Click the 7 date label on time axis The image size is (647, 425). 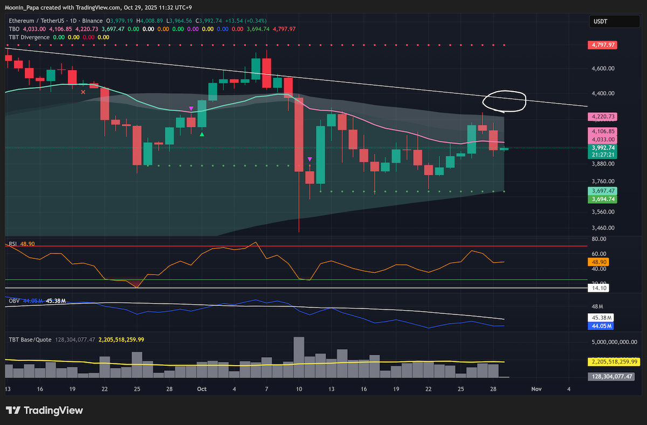pyautogui.click(x=266, y=388)
